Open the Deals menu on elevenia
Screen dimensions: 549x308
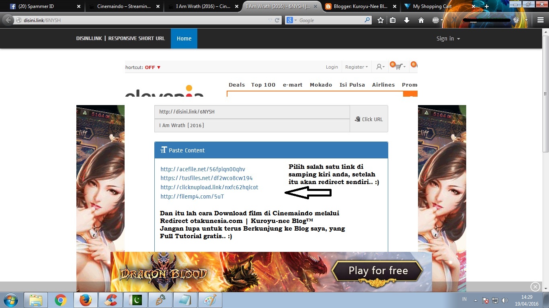[237, 85]
